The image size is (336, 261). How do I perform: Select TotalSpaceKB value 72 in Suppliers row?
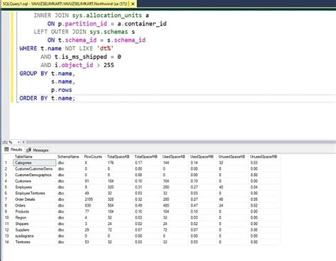click(119, 230)
